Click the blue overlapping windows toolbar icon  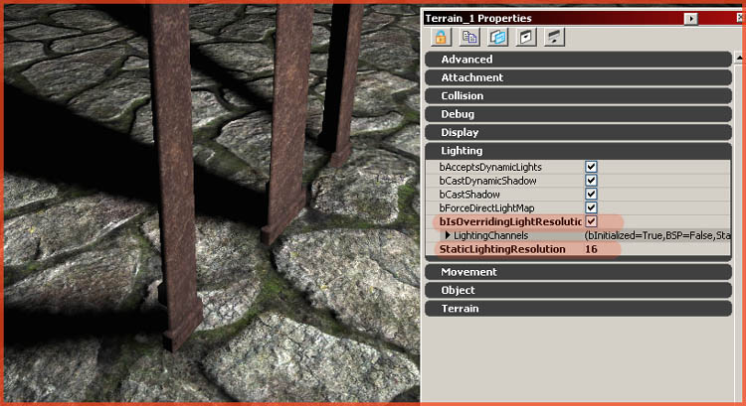497,38
